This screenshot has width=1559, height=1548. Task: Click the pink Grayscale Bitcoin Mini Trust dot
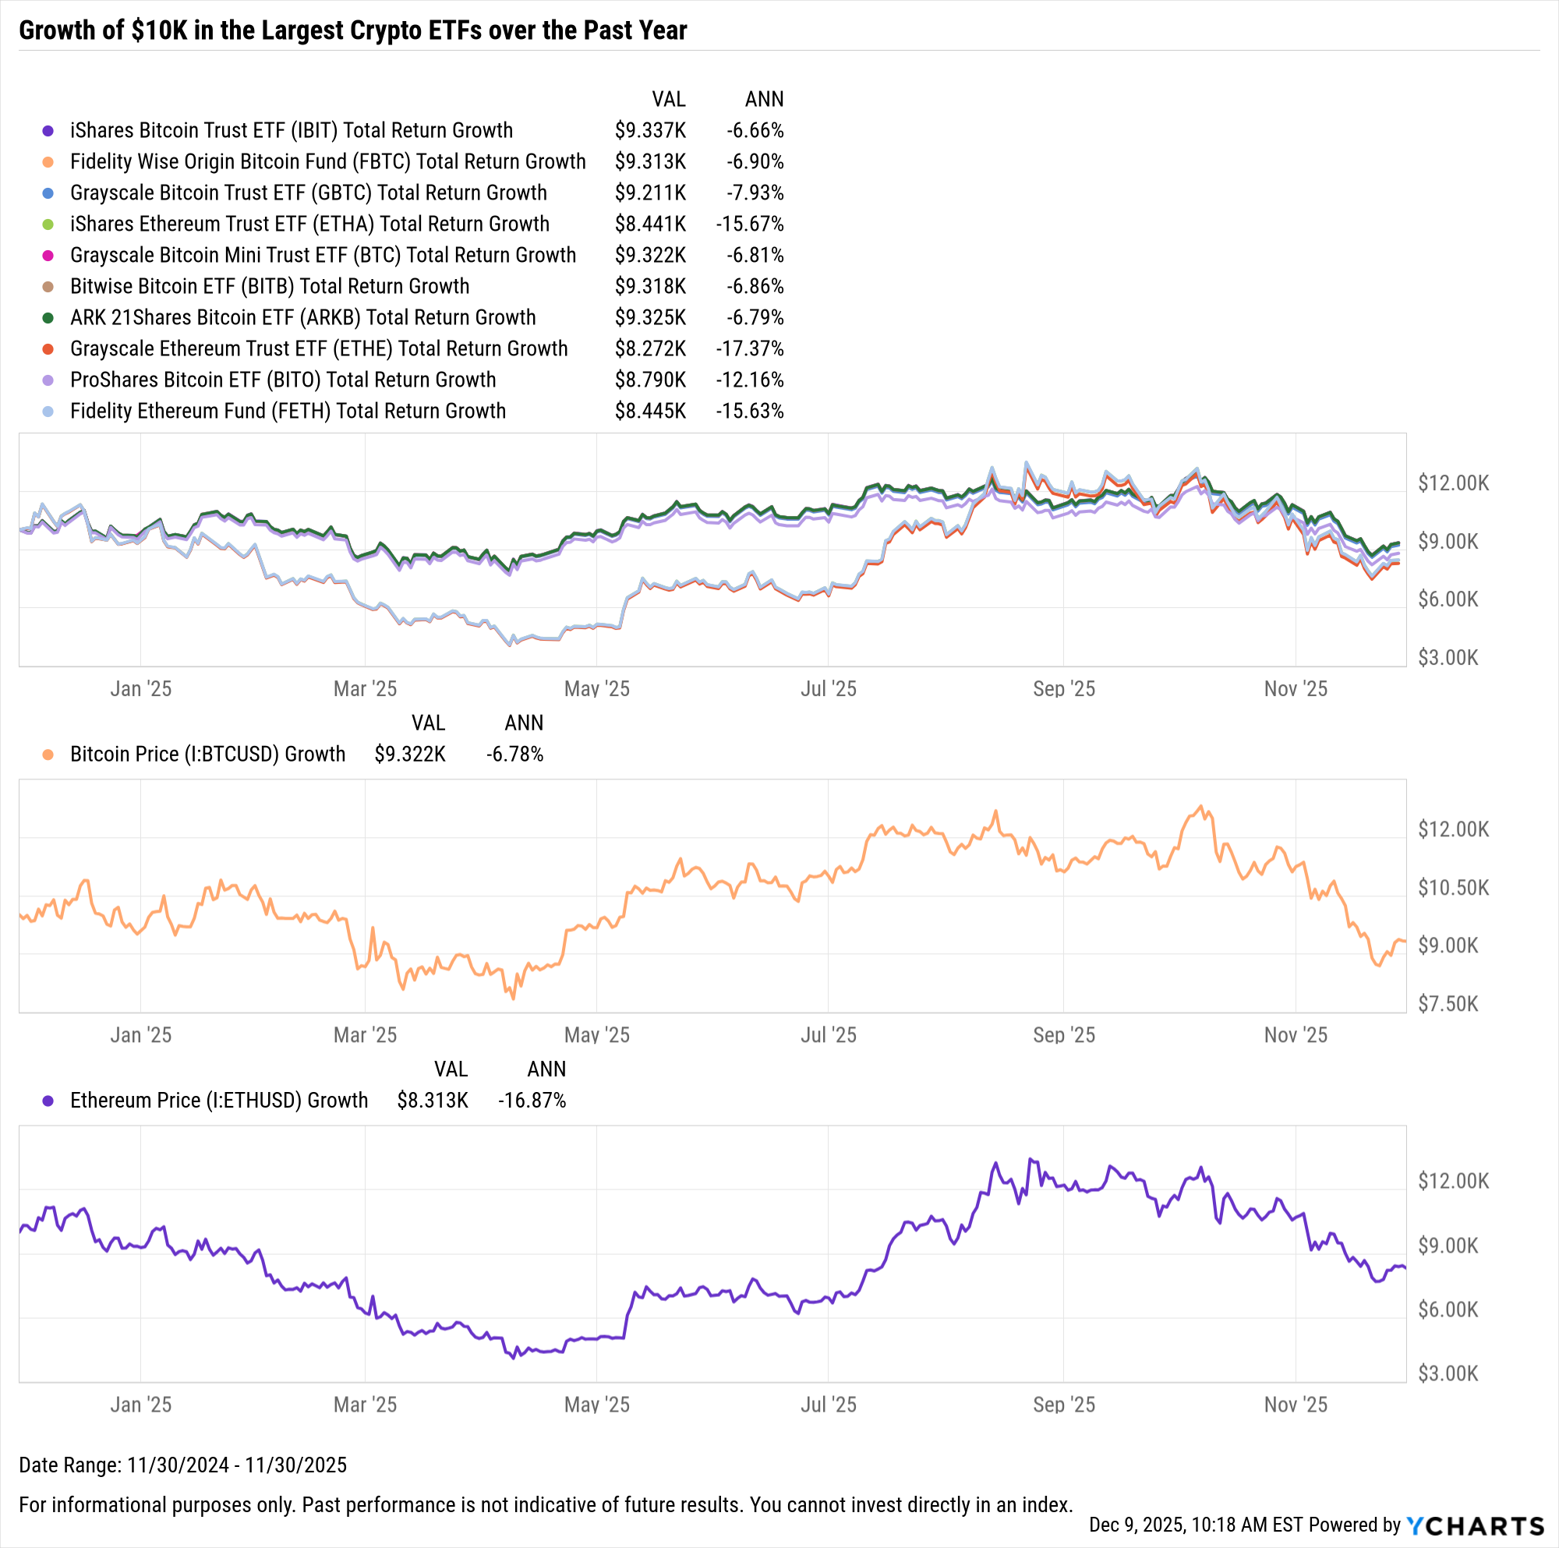click(48, 256)
